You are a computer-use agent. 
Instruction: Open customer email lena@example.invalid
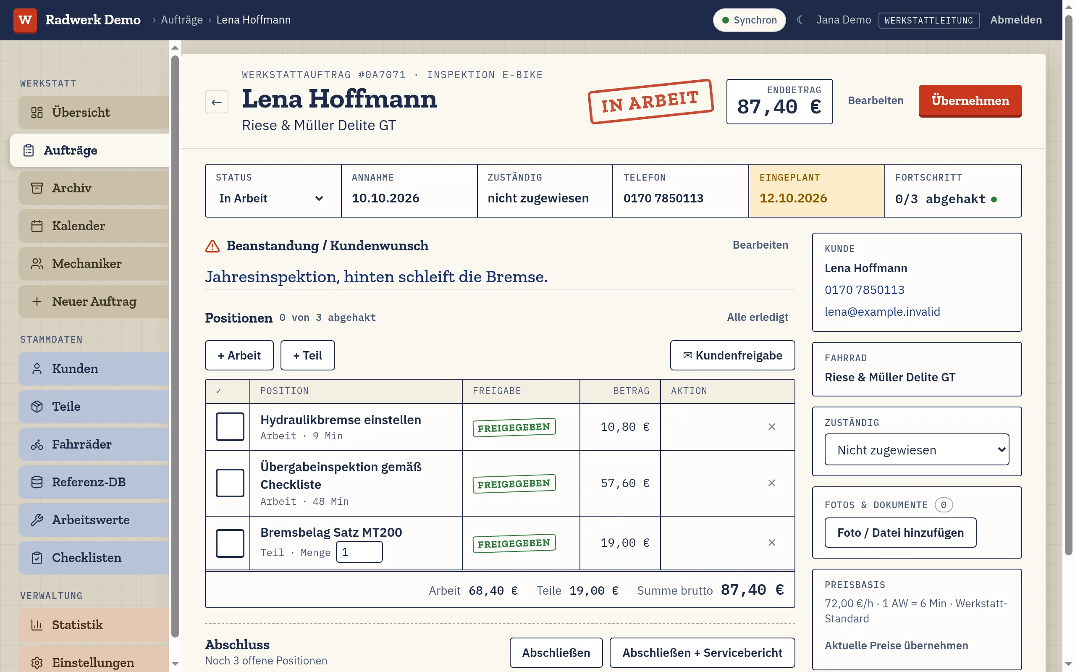coord(882,312)
